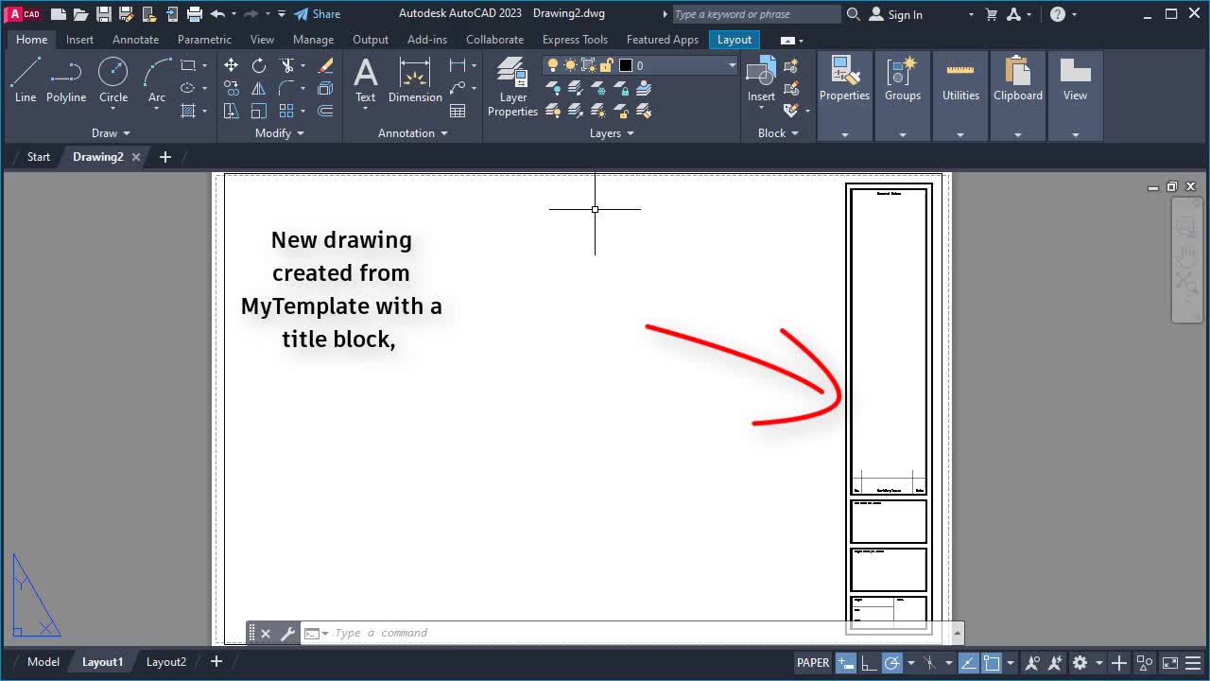
Task: Expand the Draw panel
Action: 111,132
